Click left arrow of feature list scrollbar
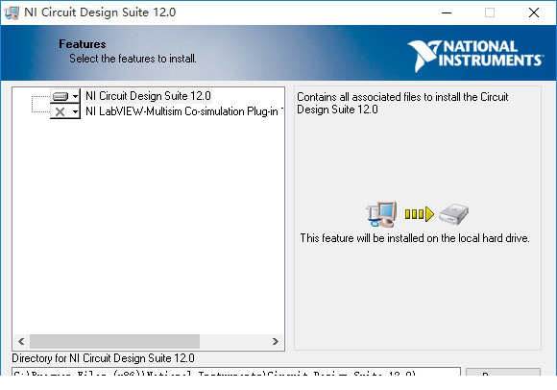Viewport: 557px width, 390px height. (x=21, y=341)
